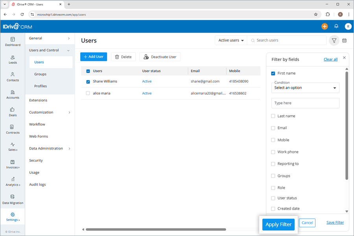Viewport: 354px width, 236px height.
Task: Click the Apply Filter button
Action: 278,224
